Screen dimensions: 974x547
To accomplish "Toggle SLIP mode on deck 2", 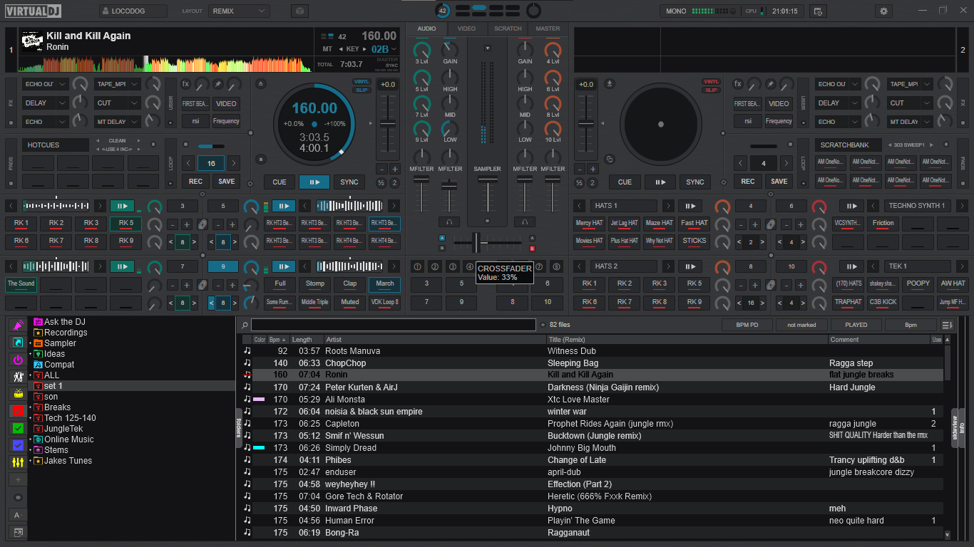I will tap(711, 90).
